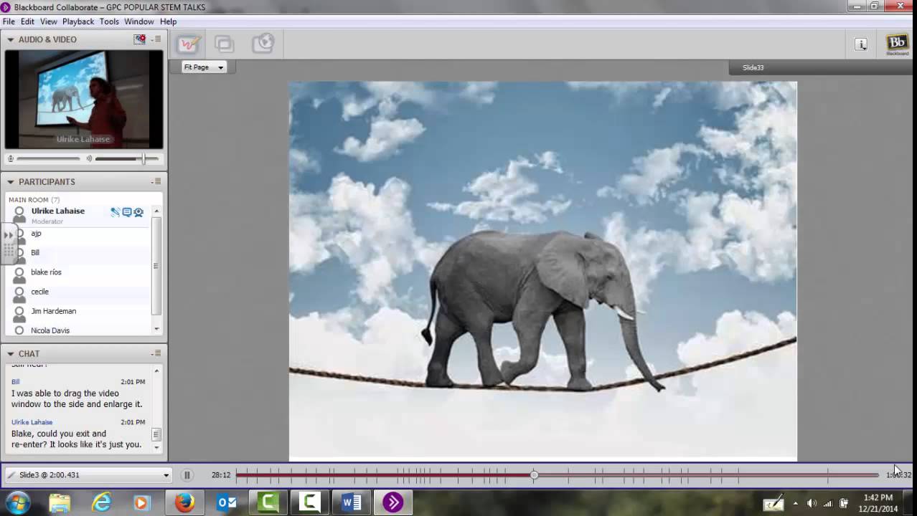Click the side panel expand handle

[x=9, y=244]
